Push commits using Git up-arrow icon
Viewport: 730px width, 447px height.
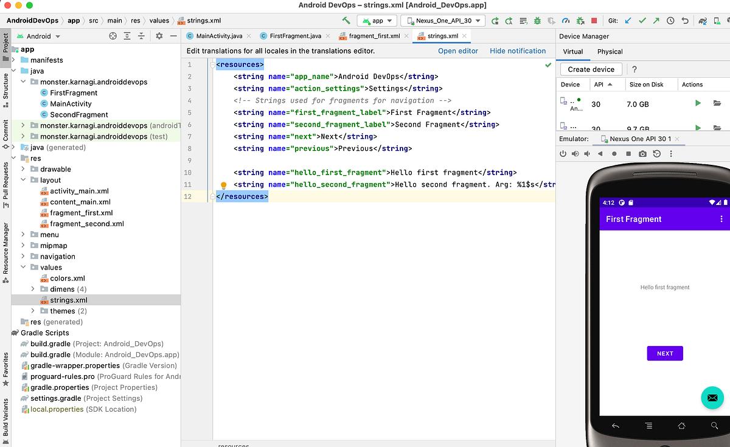pyautogui.click(x=655, y=20)
